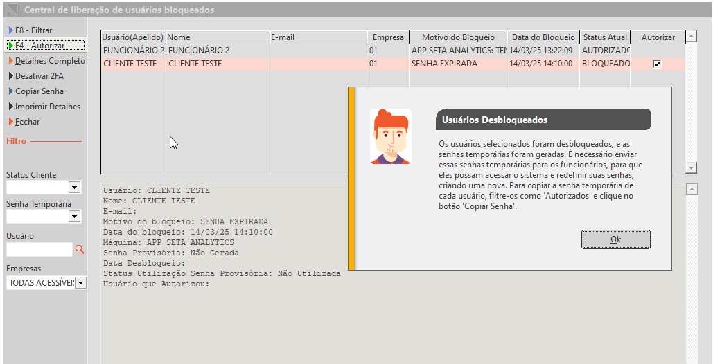Click the Senha Provisória: Não Gerada line
Viewport: 713px width, 364px height.
pyautogui.click(x=171, y=253)
